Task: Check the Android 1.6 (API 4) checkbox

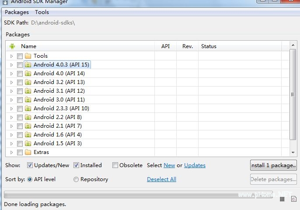Action: click(20, 135)
